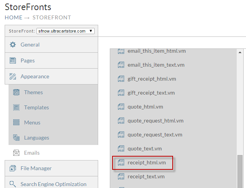Click the Velocity icon beside gift_receipt_html.vm
Screen dimensions: 246x188
point(121,79)
